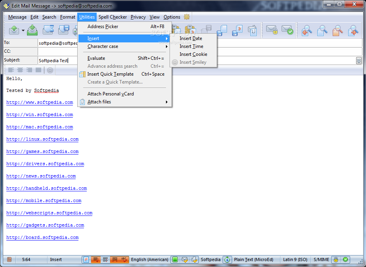Select Address Picker in Utilities menu
This screenshot has width=366, height=267.
tap(125, 27)
